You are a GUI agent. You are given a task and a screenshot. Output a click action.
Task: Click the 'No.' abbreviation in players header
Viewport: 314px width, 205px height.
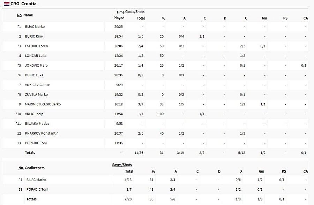point(20,15)
